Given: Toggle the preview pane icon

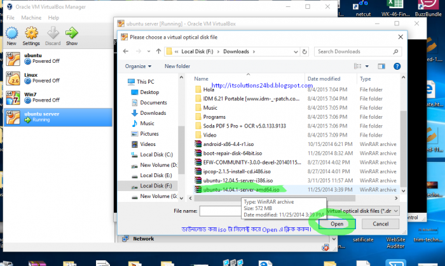Looking at the screenshot, I should point(381,66).
